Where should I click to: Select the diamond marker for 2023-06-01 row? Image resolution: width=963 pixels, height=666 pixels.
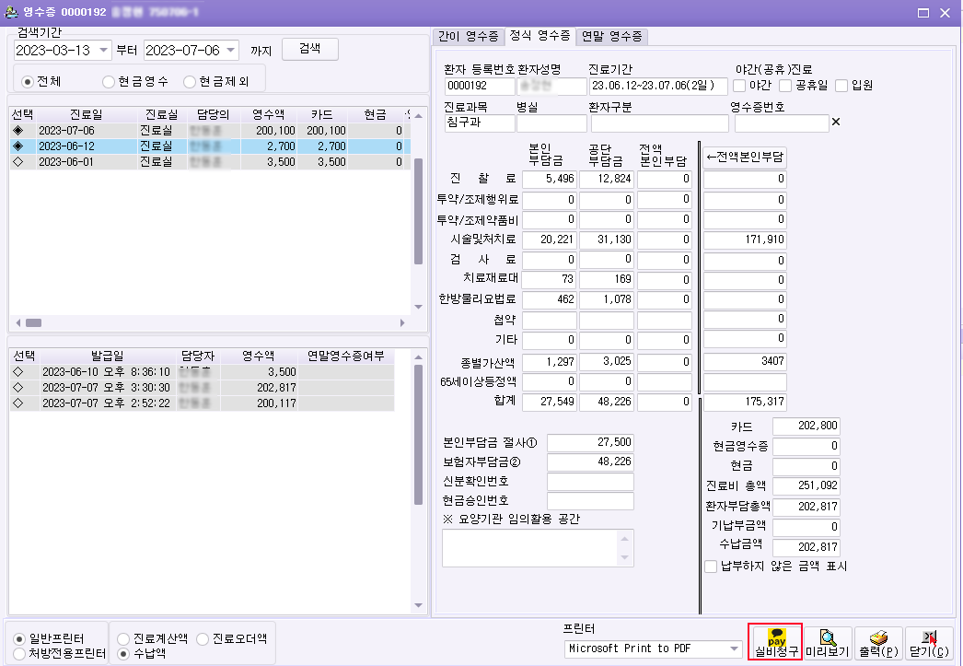point(19,162)
